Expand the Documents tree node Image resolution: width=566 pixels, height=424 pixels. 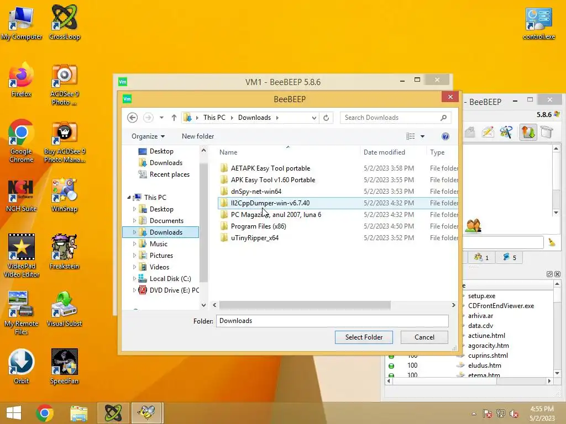click(134, 221)
